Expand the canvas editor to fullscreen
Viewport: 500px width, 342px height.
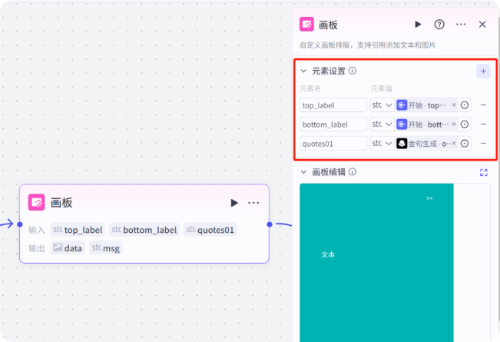point(483,173)
